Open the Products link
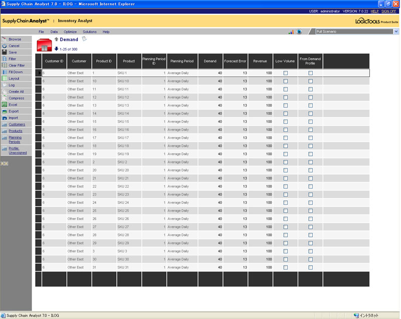Viewport: 401px width, 319px height. (16, 131)
